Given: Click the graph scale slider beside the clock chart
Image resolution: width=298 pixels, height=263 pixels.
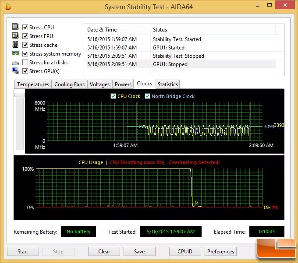Looking at the screenshot, I should pos(20,95).
